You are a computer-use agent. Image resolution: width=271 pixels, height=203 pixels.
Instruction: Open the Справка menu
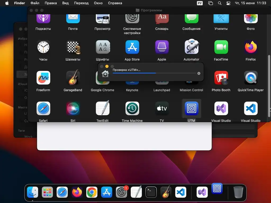pos(115,3)
